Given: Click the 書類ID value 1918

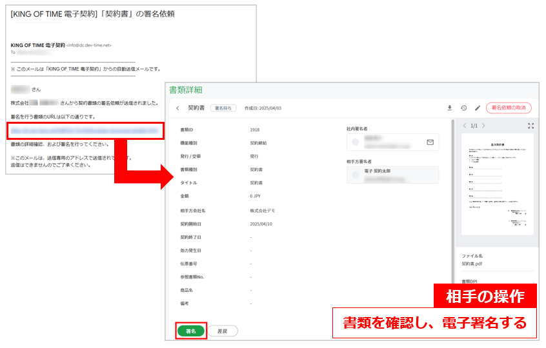Looking at the screenshot, I should tap(254, 130).
